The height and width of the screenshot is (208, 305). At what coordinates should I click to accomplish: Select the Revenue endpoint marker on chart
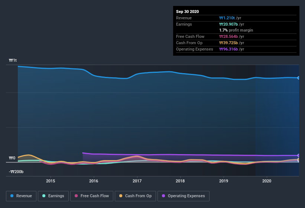[299, 78]
